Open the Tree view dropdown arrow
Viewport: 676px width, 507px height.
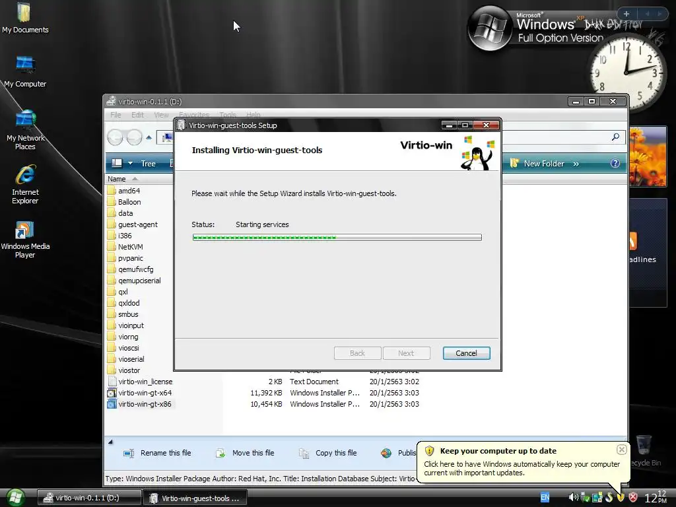130,164
